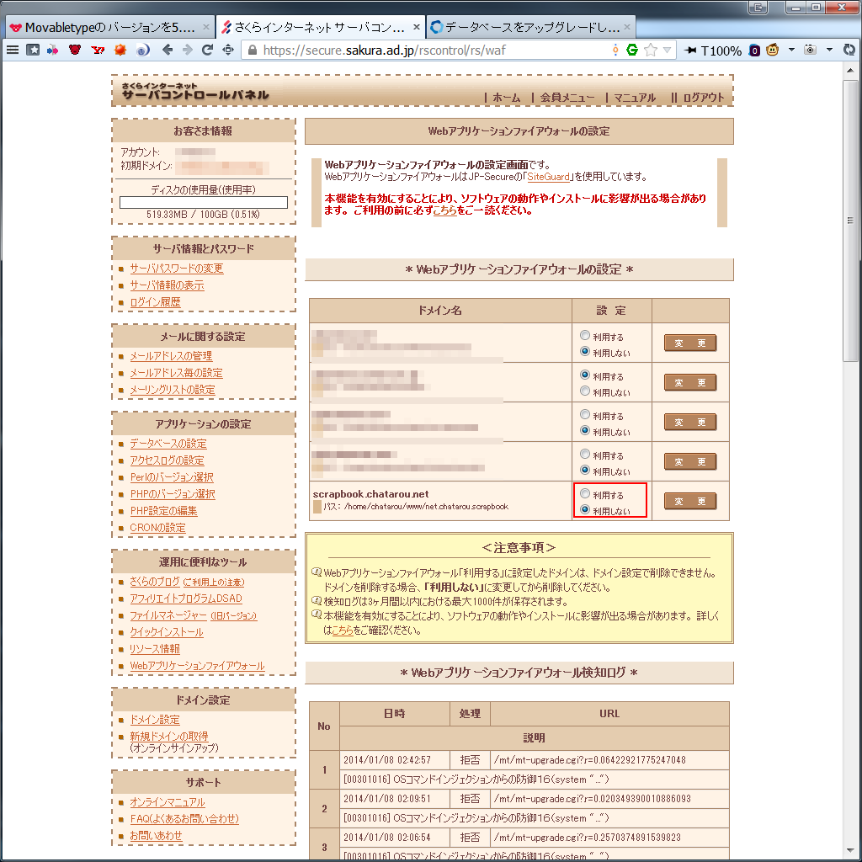Click the padlock site security icon
Screen dimensions: 862x862
[x=253, y=50]
